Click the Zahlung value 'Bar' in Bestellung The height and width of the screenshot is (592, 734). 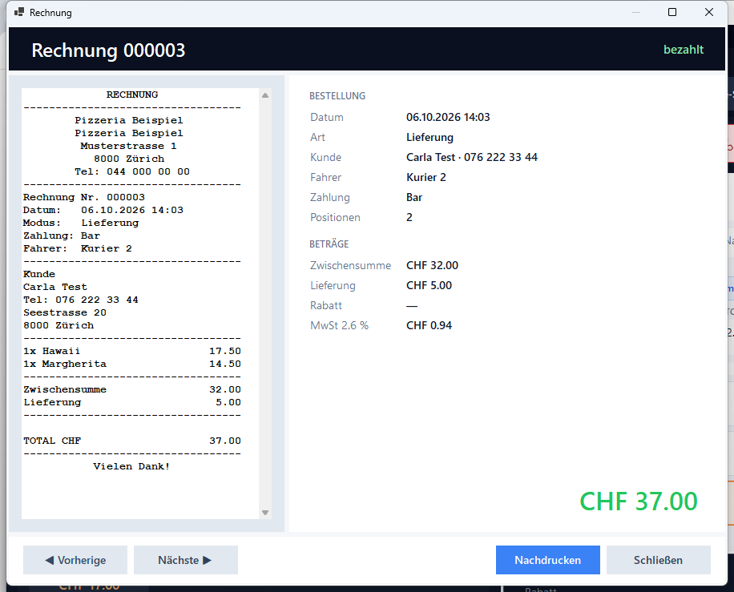click(414, 198)
